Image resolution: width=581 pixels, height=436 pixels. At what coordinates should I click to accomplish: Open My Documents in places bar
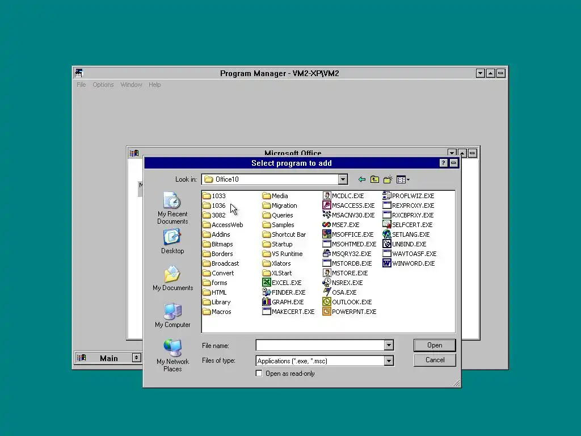click(x=172, y=278)
